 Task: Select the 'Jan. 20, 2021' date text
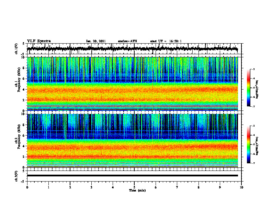[x=96, y=41]
